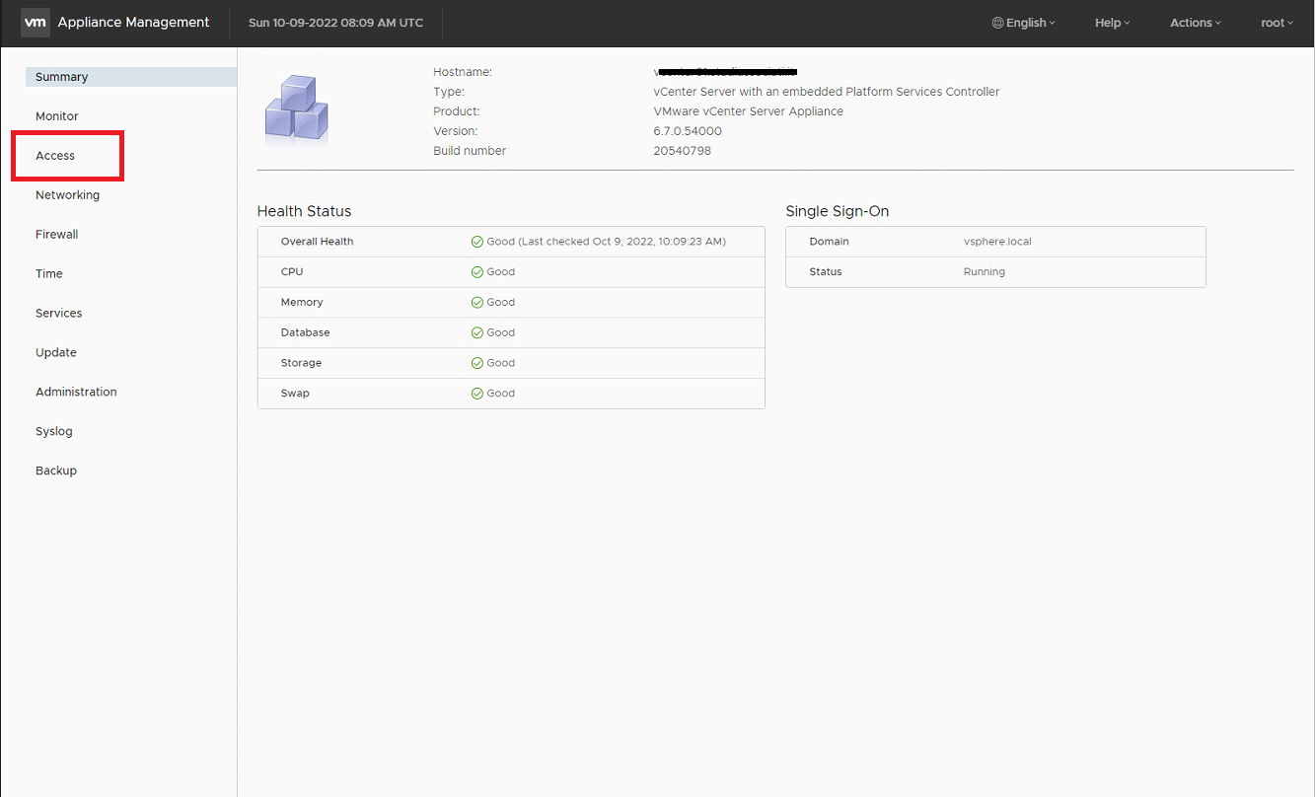This screenshot has height=797, width=1315.
Task: Go to the Backup page
Action: (56, 471)
